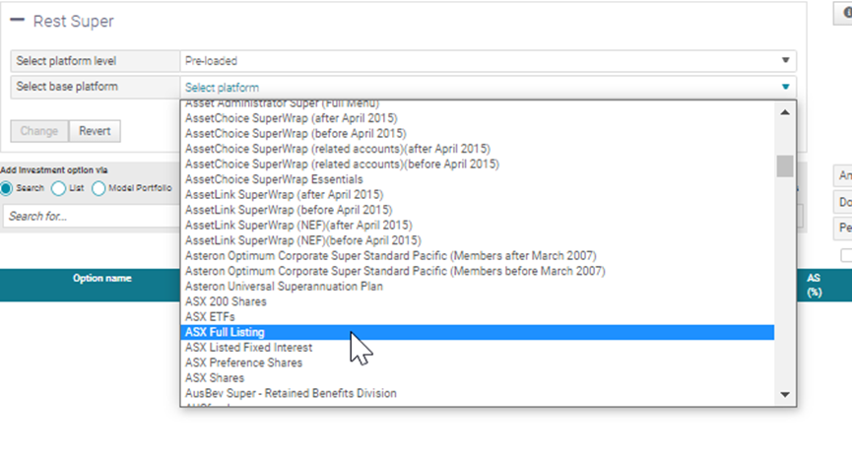
Task: Choose AssetLink SuperWrap (NEF)(after April 2015)
Action: 477,225
